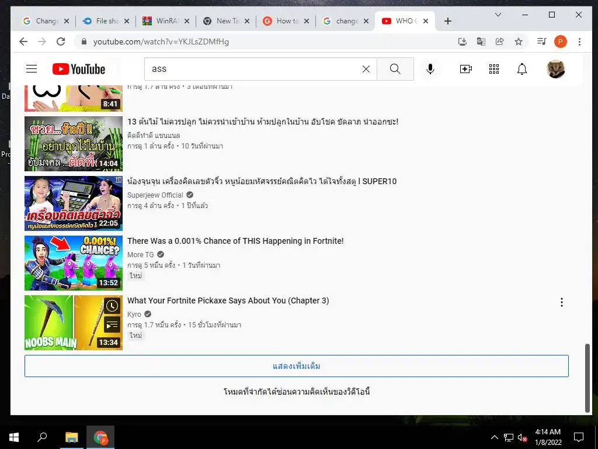598x449 pixels.
Task: Open the 0.001% Chance Fortnite video title
Action: click(x=235, y=241)
